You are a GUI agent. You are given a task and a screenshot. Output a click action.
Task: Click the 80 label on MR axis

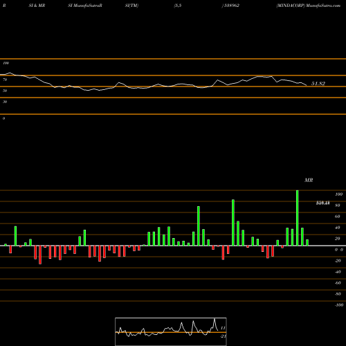[338, 206]
